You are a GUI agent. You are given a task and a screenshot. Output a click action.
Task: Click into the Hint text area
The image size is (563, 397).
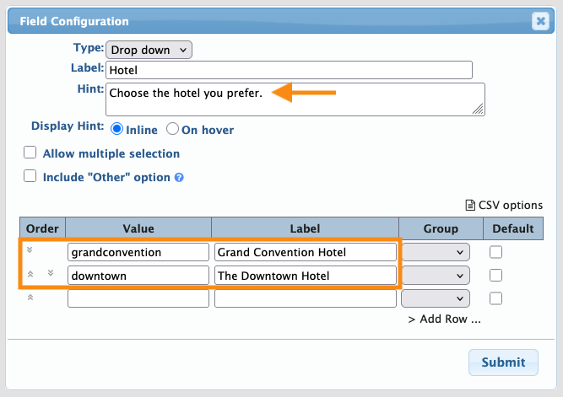coord(295,99)
